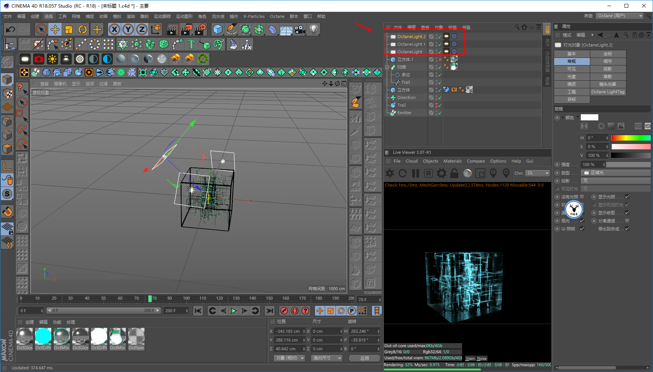Viewport: 653px width, 372px height.
Task: Open the 对象 (相对) coordinate dropdown
Action: 290,358
